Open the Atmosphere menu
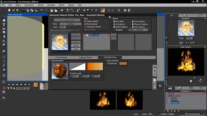This screenshot has width=207, height=116. 29,5
